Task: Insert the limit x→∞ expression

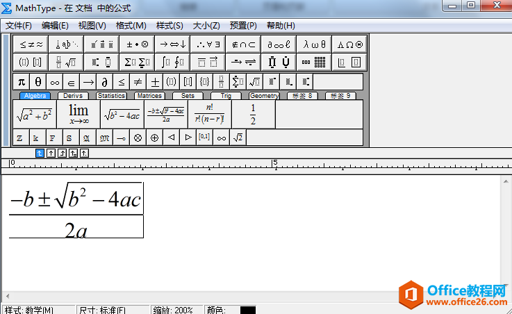Action: (78, 114)
